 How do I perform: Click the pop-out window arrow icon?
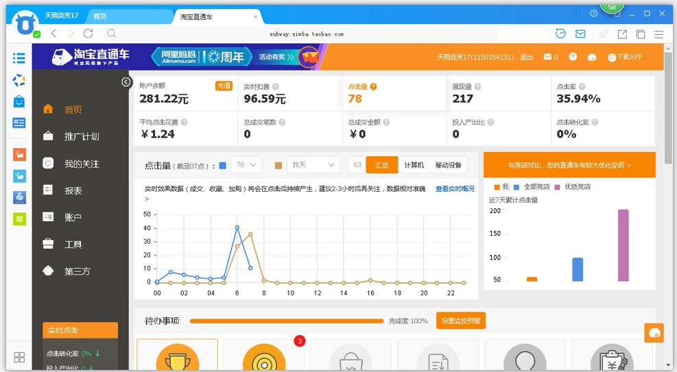(622, 34)
